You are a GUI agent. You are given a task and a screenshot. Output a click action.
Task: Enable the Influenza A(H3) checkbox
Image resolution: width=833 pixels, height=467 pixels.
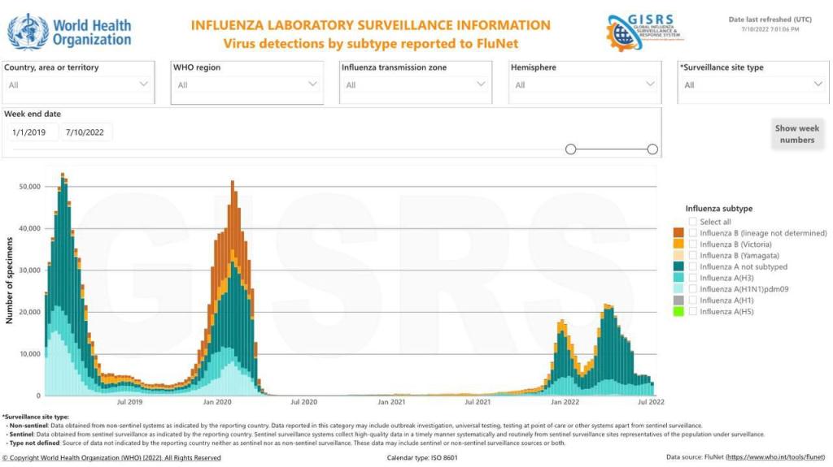click(x=692, y=278)
